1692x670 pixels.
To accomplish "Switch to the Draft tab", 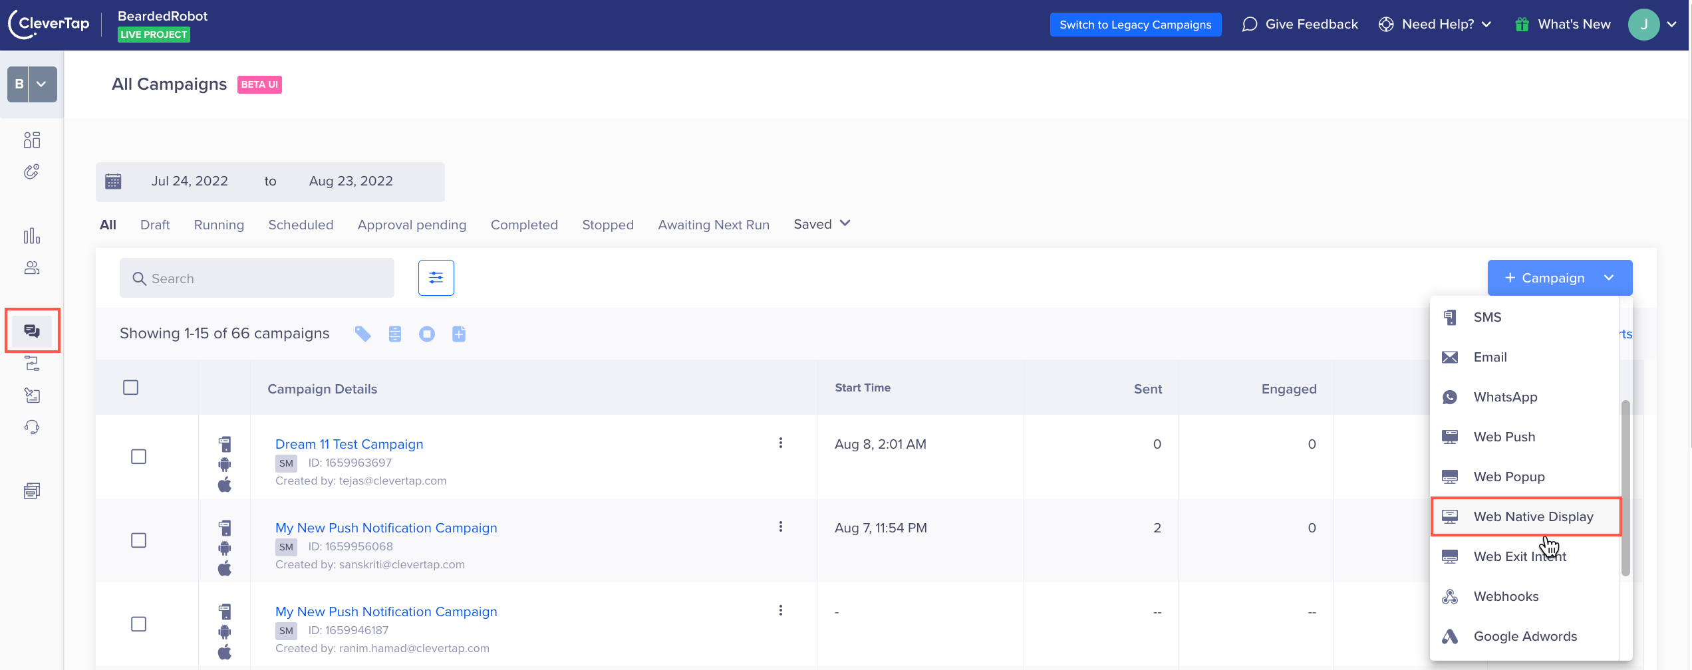I will pyautogui.click(x=155, y=225).
